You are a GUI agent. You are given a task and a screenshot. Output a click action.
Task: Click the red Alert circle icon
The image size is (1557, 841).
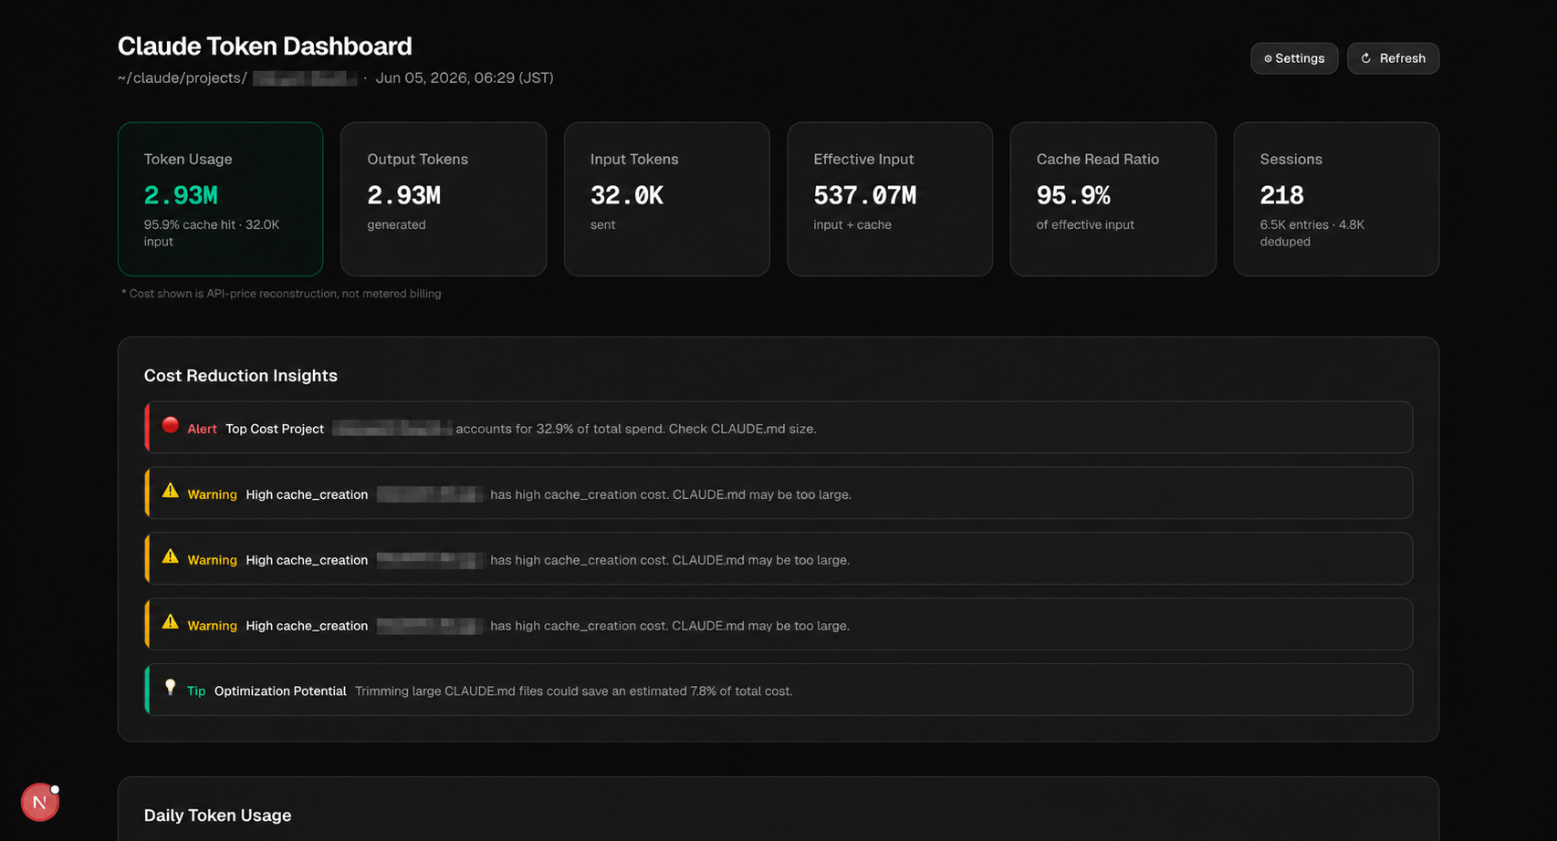[x=170, y=425]
